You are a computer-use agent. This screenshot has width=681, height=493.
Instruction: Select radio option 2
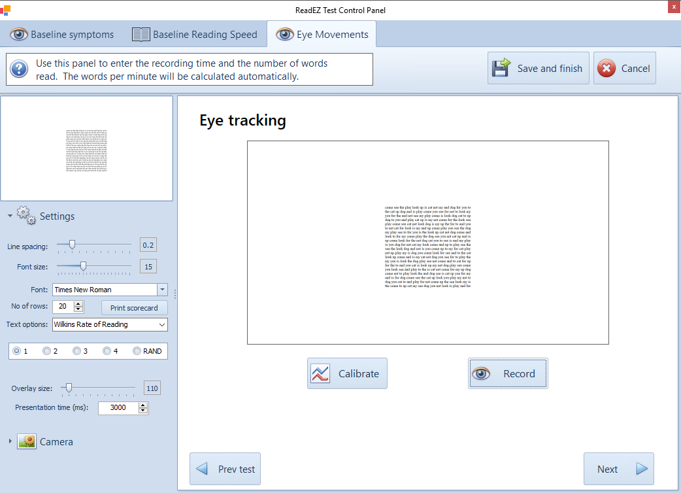[46, 351]
